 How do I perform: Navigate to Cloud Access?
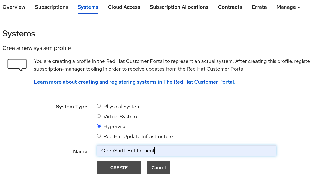pos(124,7)
